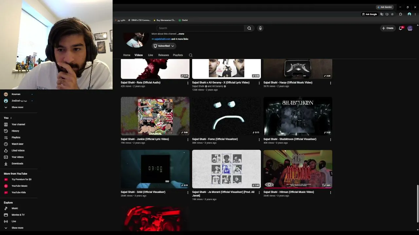Image resolution: width=419 pixels, height=235 pixels.
Task: Open the browser extensions puzzle icon
Action: [400, 14]
